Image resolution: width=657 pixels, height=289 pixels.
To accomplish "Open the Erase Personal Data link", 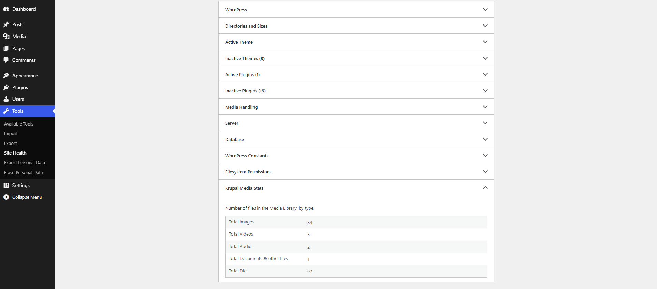I will (23, 172).
